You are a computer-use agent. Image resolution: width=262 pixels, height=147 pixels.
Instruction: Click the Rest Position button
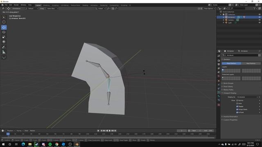coord(251,64)
